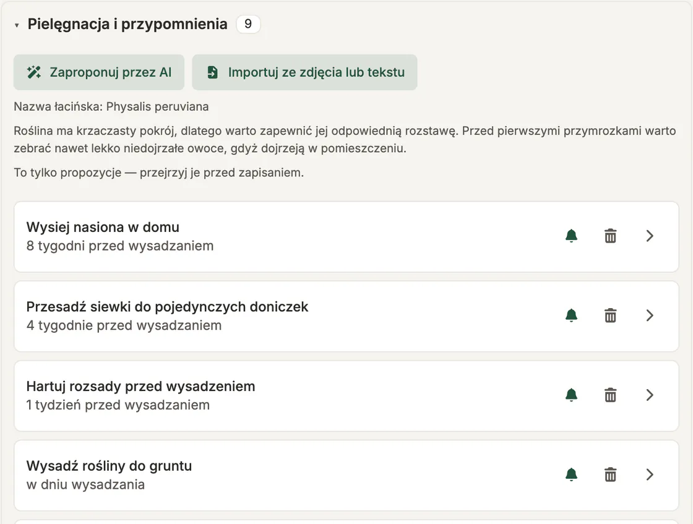Delete the Wysiej nasiona w domu task

tap(610, 236)
